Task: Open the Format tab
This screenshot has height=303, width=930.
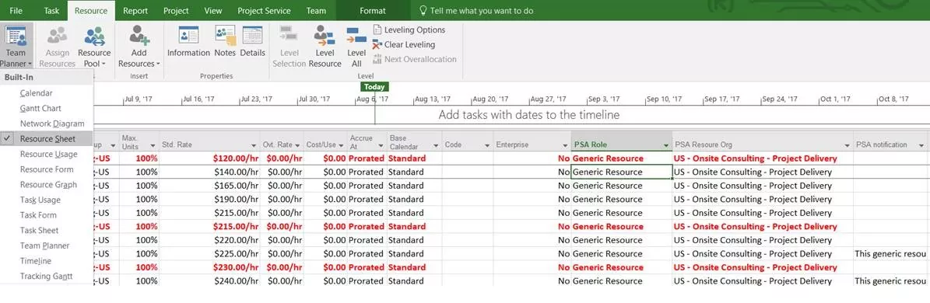Action: pos(373,11)
